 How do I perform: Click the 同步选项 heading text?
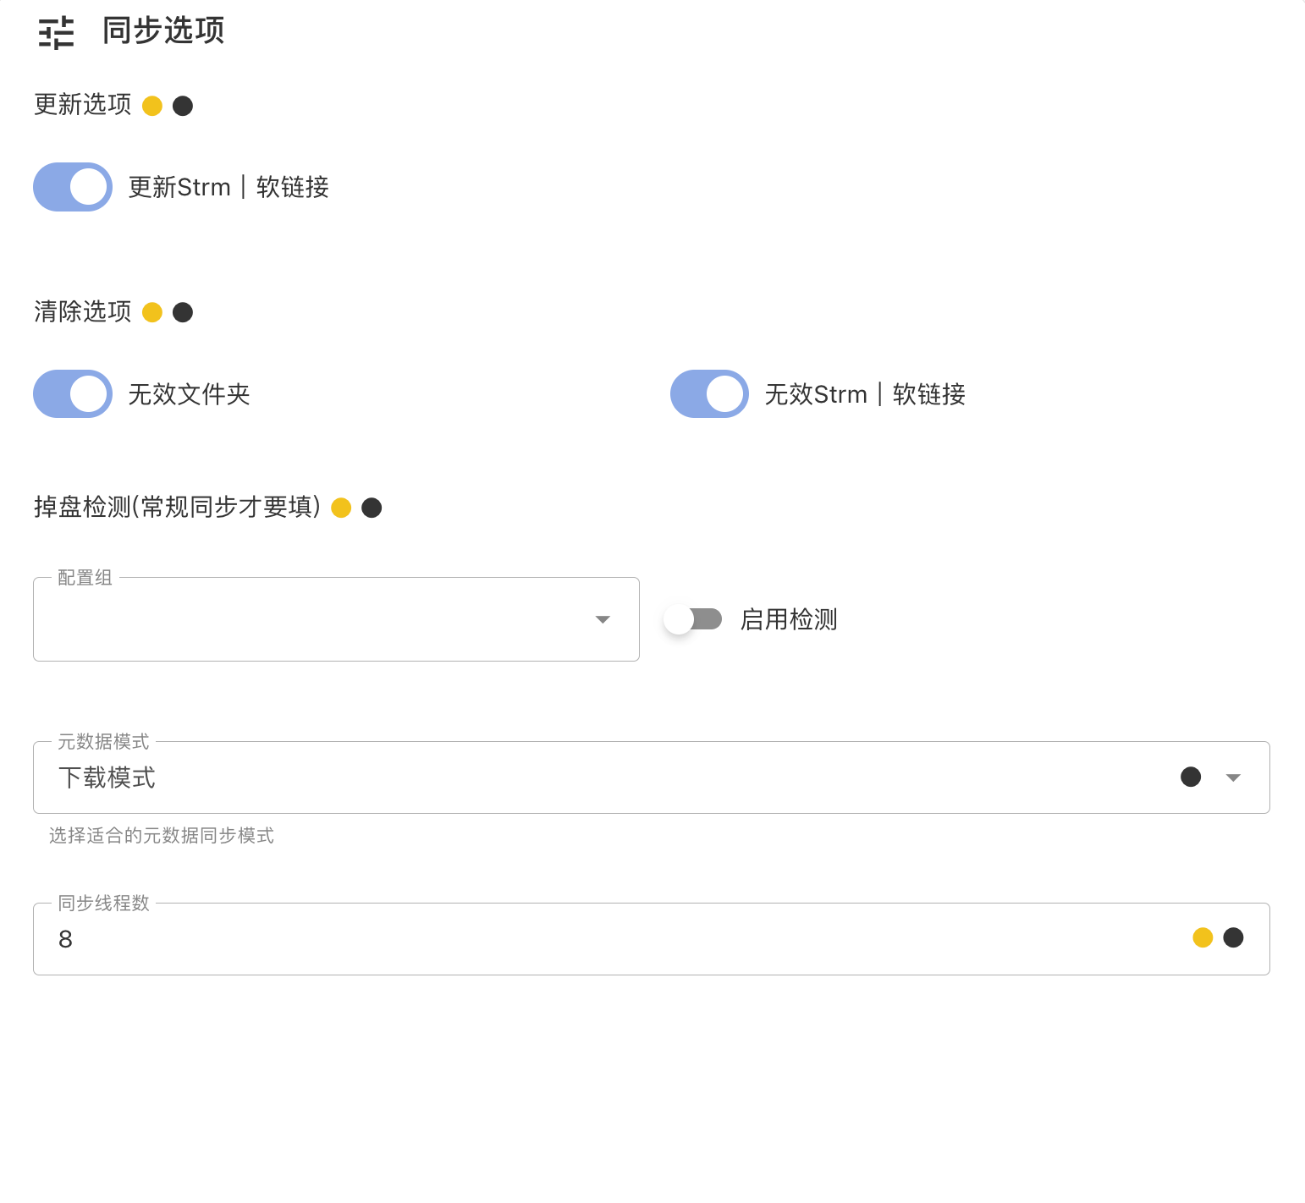163,30
